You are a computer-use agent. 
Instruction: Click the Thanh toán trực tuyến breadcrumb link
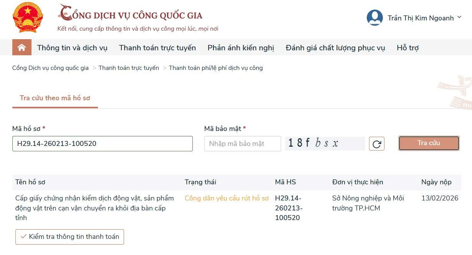(129, 68)
